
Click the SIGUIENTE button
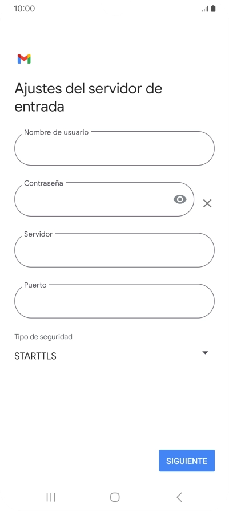point(187,461)
